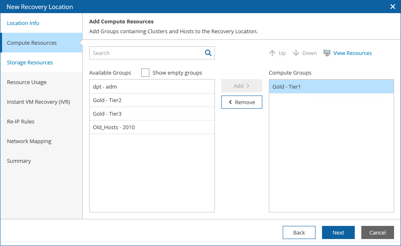
Task: Select the Re-IP Rules step
Action: tap(20, 121)
